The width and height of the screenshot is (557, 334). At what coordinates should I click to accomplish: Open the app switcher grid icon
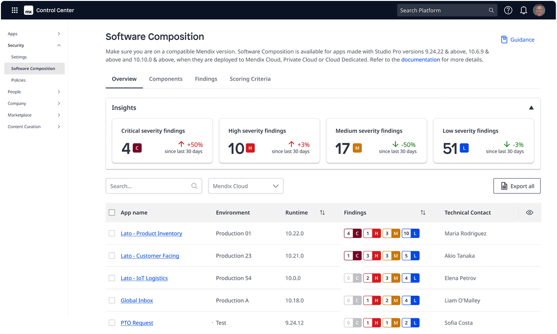(x=15, y=10)
